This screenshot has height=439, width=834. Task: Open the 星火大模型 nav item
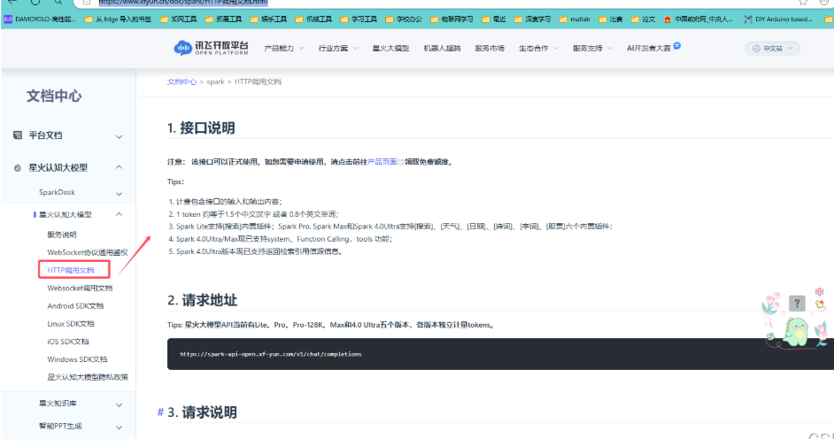[x=390, y=49]
